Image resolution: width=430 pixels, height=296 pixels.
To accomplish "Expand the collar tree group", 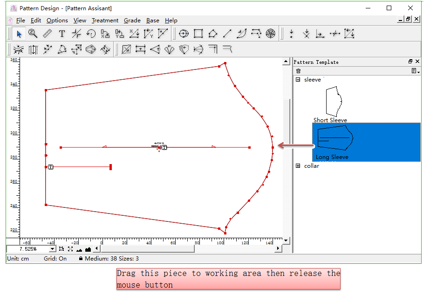I will pyautogui.click(x=298, y=166).
